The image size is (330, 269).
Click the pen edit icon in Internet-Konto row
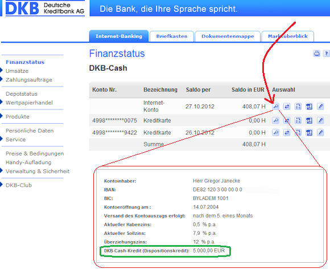coord(320,107)
